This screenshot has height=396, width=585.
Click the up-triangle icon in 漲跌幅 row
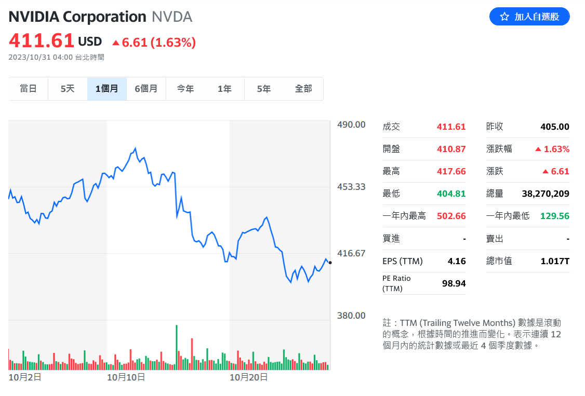tap(538, 149)
